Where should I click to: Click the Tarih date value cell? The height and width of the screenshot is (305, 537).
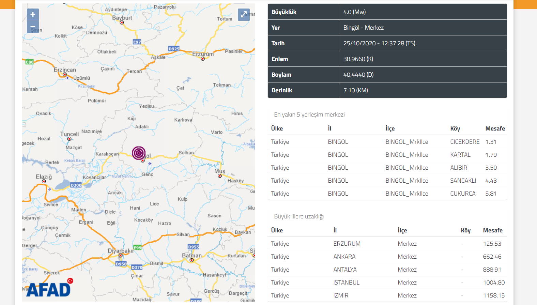(x=379, y=43)
